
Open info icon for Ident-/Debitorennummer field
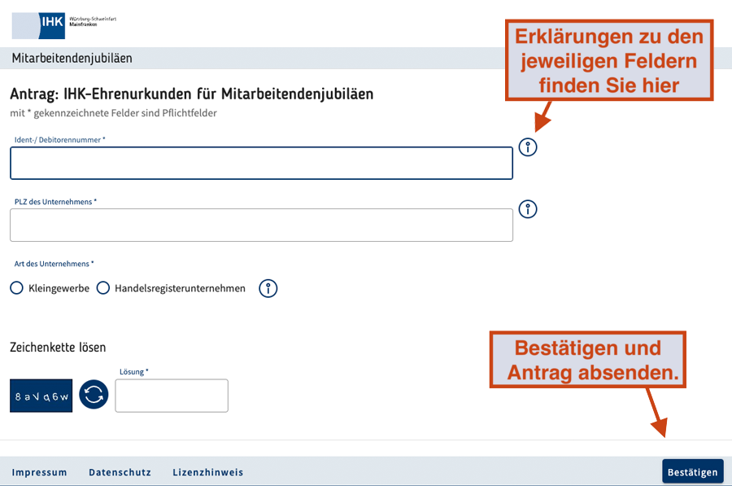(x=528, y=147)
